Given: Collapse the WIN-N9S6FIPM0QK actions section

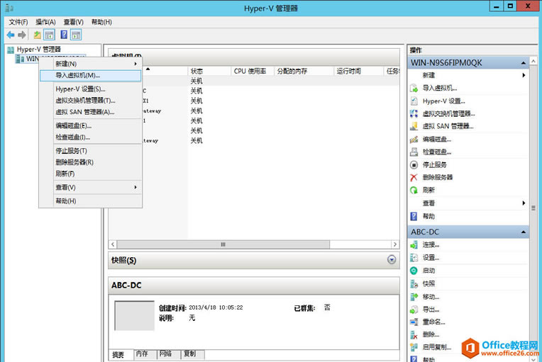Looking at the screenshot, I should [x=524, y=63].
